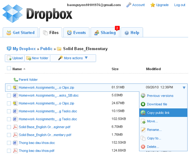Check the box for Solid Base eginner.pdf
The width and height of the screenshot is (190, 157).
coord(9,127)
